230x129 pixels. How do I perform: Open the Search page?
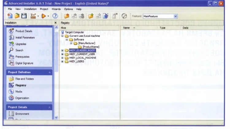tap(16, 50)
